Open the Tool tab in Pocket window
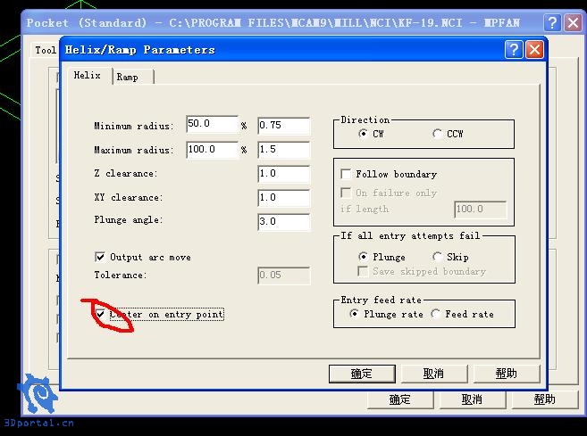The height and width of the screenshot is (436, 587). (x=46, y=50)
